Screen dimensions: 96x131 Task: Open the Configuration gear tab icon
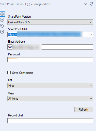pos(2,14)
